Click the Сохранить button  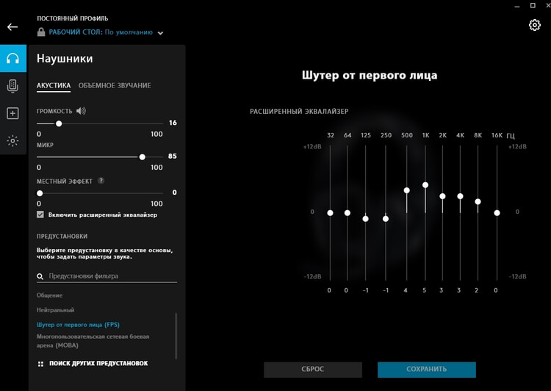[427, 370]
